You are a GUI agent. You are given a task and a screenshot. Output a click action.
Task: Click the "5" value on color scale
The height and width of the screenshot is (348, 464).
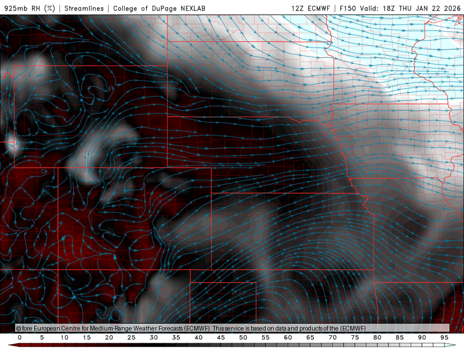coord(42,338)
